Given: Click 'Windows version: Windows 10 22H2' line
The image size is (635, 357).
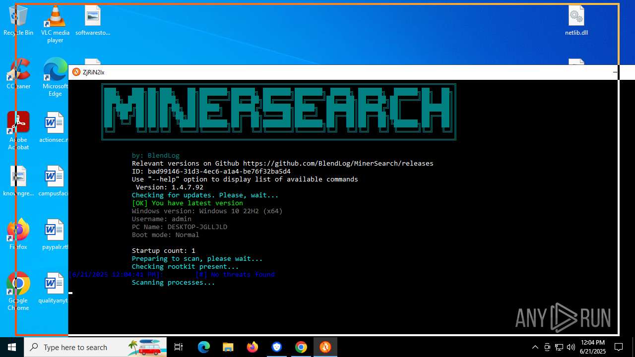Looking at the screenshot, I should (207, 211).
